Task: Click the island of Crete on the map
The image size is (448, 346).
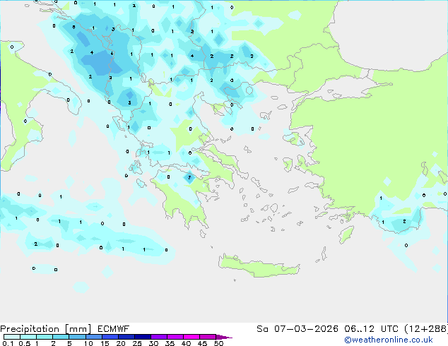Action: coord(259,266)
